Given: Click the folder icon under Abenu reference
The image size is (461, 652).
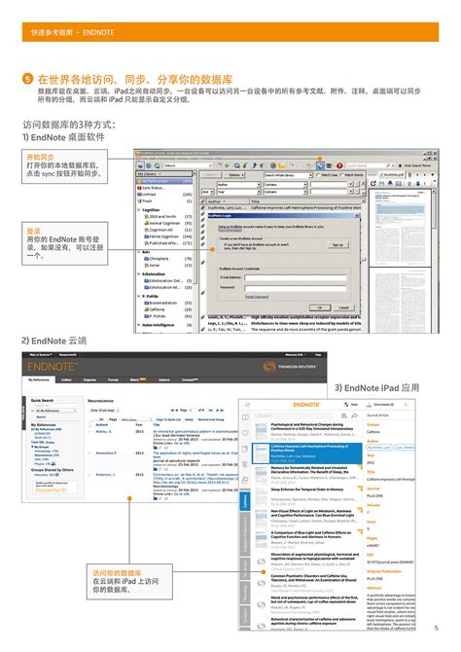Looking at the screenshot, I should pyautogui.click(x=156, y=448).
